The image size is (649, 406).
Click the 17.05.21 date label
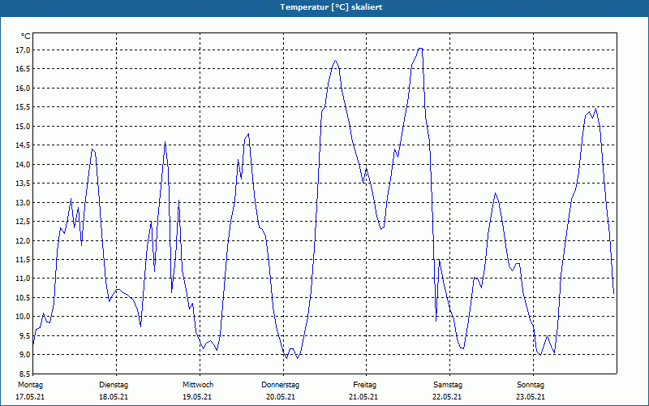pos(30,397)
